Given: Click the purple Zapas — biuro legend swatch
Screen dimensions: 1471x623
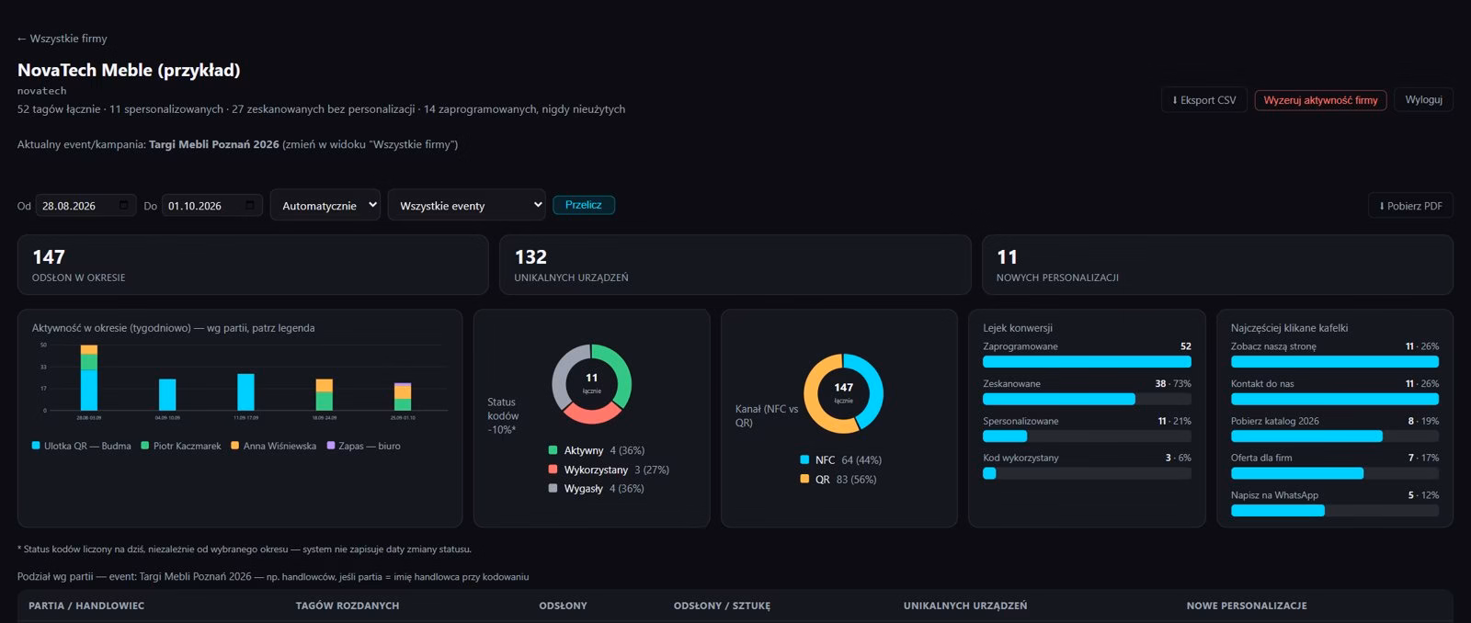Looking at the screenshot, I should coord(331,446).
